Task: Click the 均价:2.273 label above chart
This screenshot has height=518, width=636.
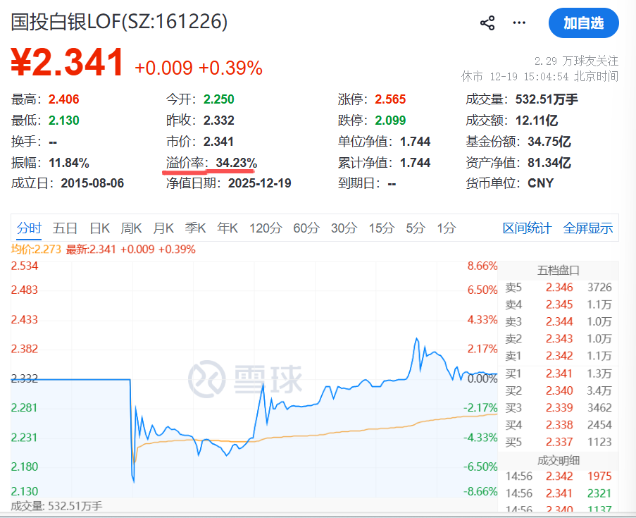Action: click(36, 249)
